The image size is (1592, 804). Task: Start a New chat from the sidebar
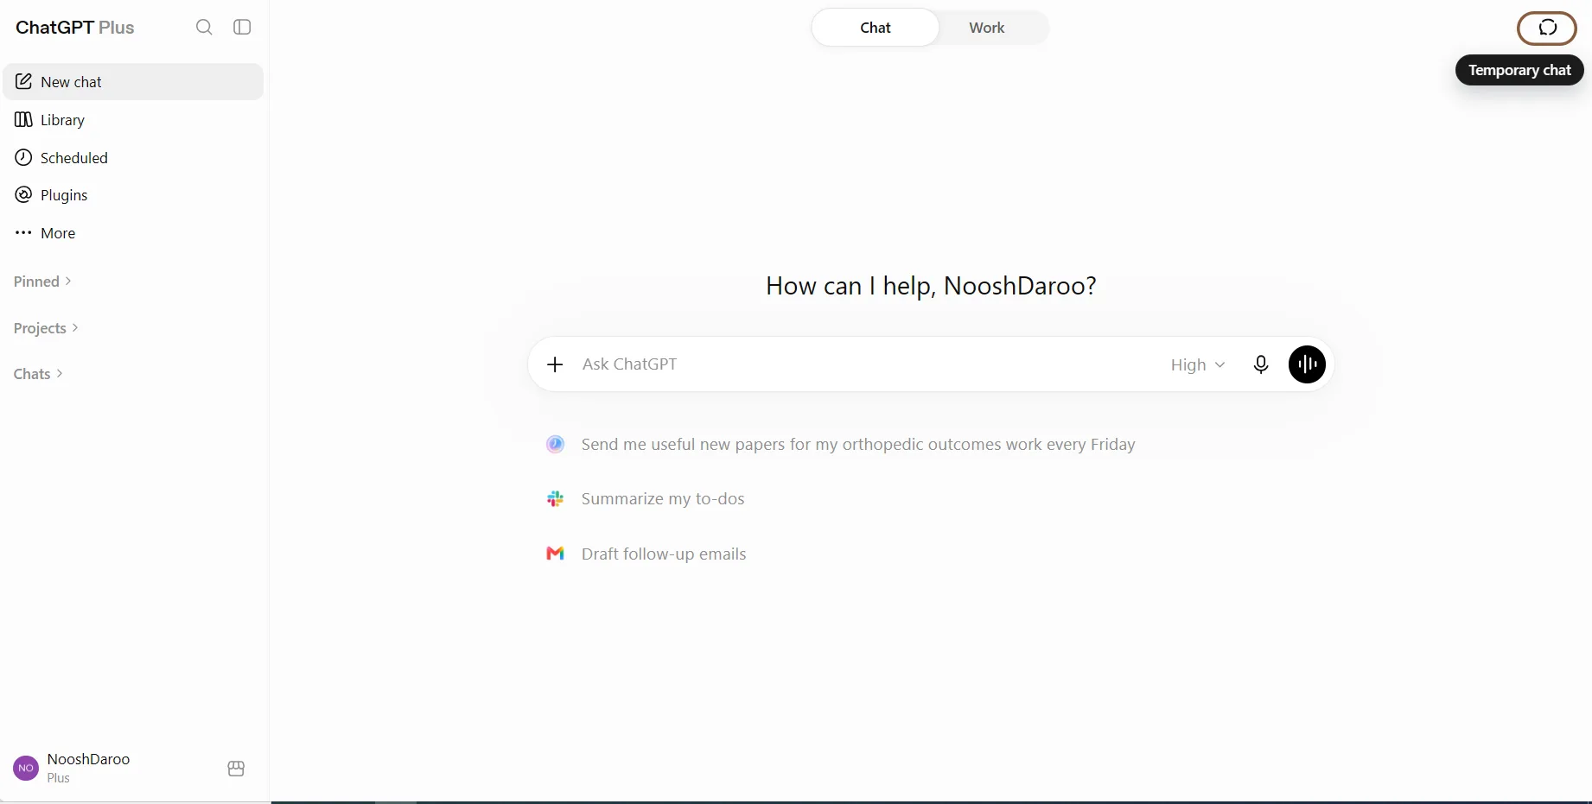pos(133,82)
